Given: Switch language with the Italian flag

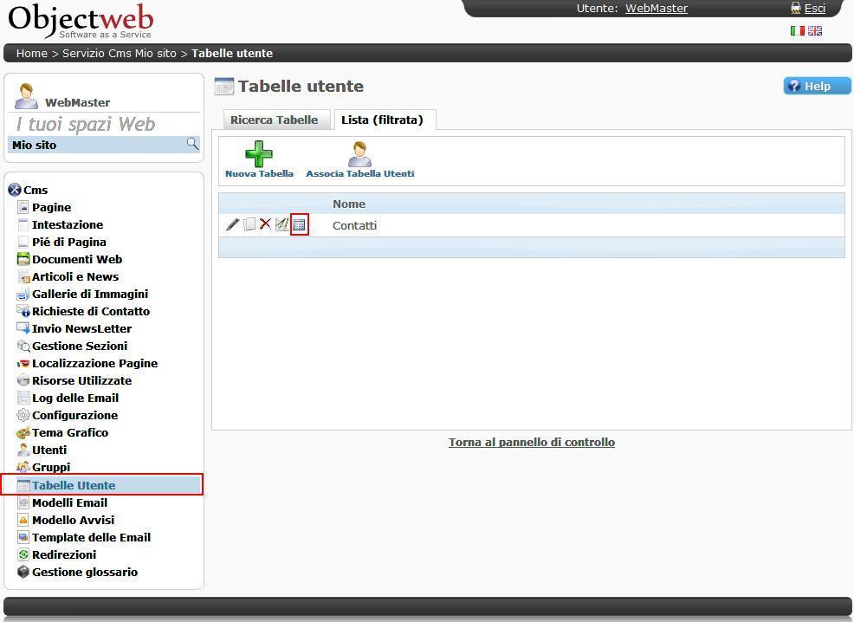Looking at the screenshot, I should tap(798, 31).
